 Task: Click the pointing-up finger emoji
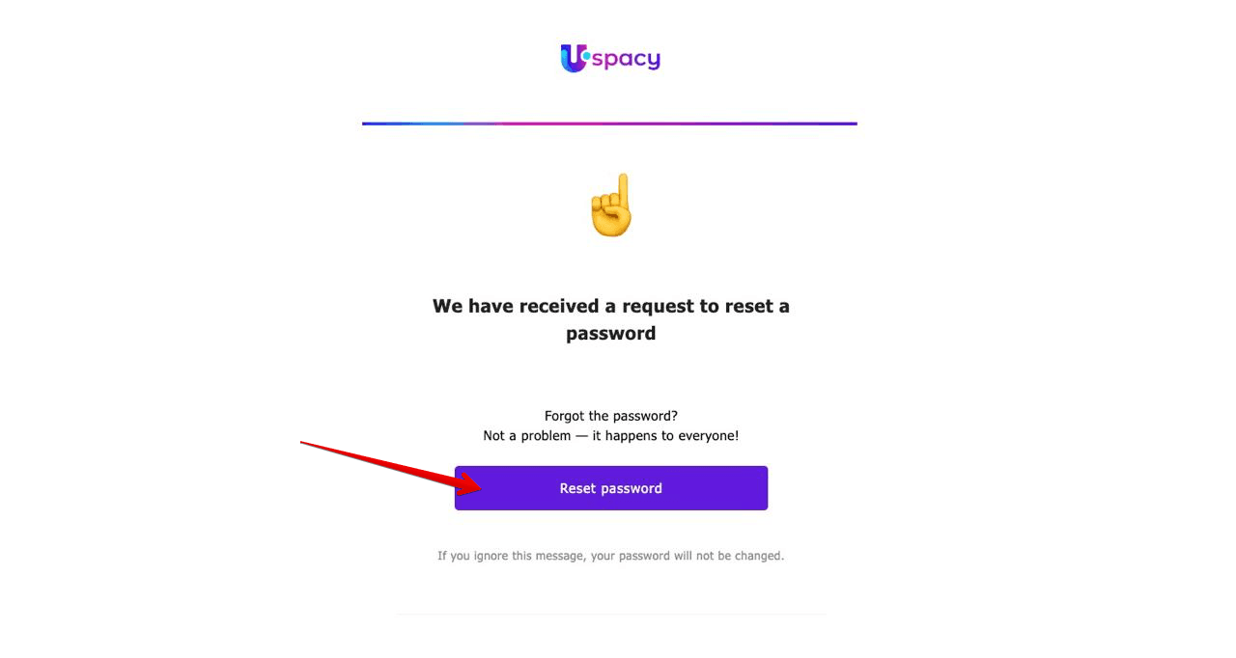point(611,206)
